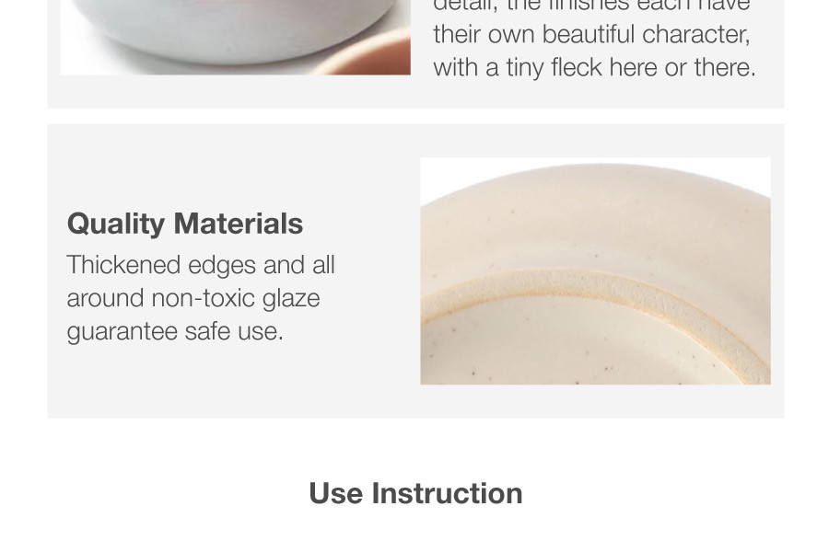Click the "guarantee safe use." text line
Viewport: 829px width, 552px height.
coord(175,331)
